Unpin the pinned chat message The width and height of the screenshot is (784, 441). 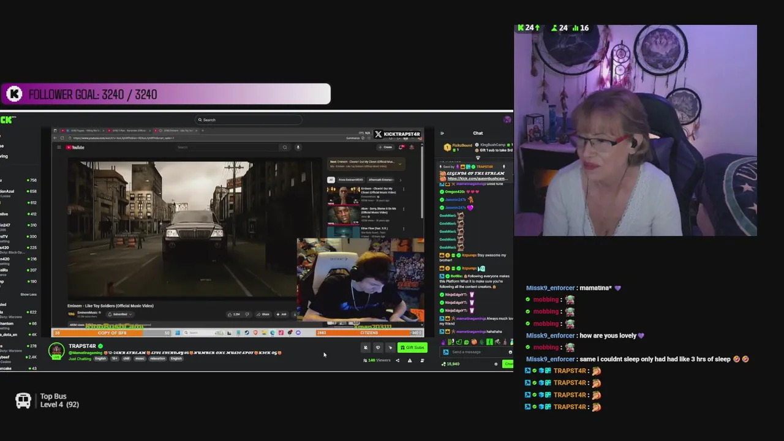[503, 167]
